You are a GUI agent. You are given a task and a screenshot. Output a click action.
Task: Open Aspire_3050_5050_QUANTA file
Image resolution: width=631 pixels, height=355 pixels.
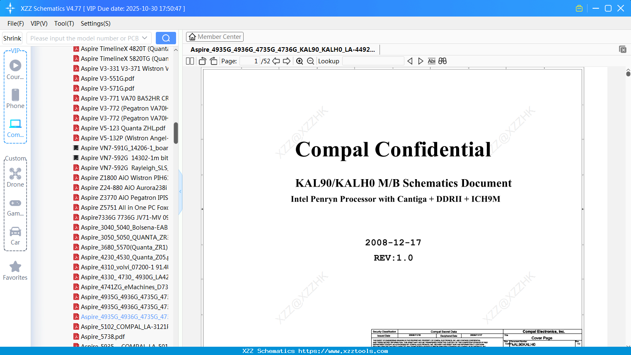(121, 237)
